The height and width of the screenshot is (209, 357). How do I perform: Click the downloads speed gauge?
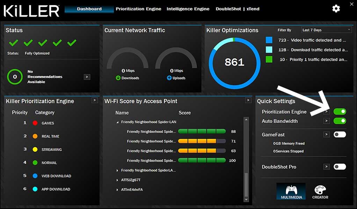click(x=127, y=58)
